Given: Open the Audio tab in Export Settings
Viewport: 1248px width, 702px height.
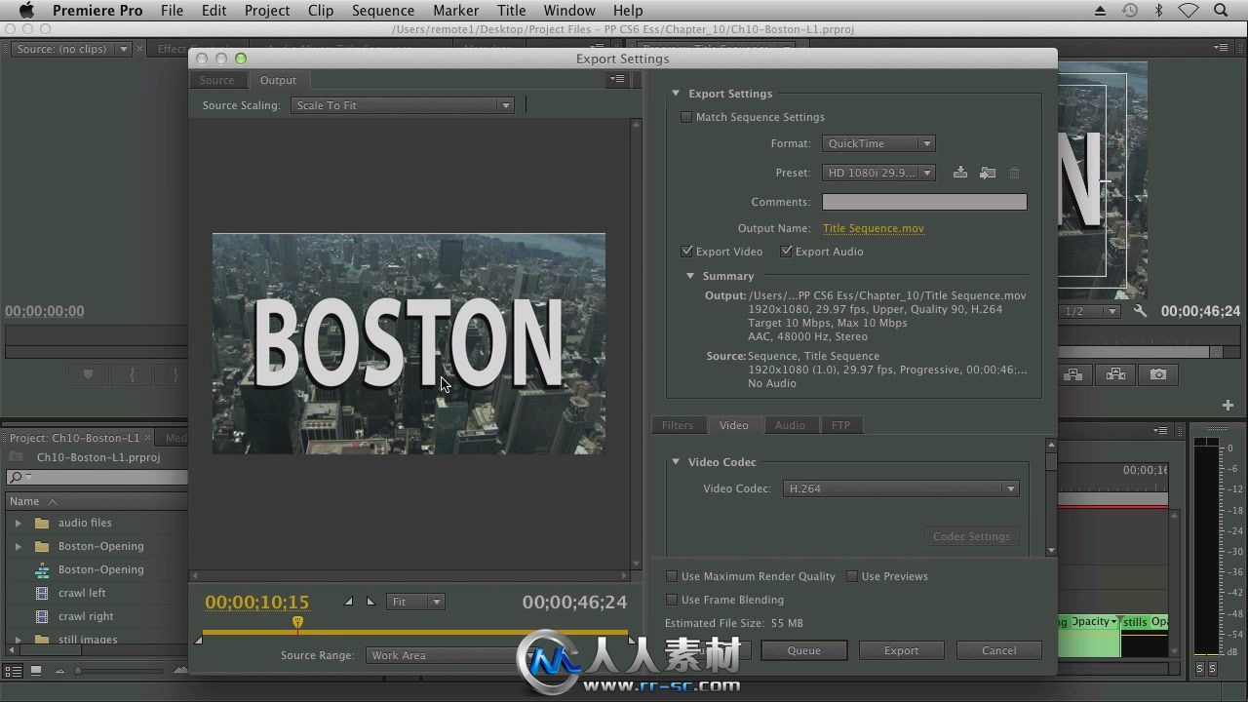Looking at the screenshot, I should (x=790, y=425).
